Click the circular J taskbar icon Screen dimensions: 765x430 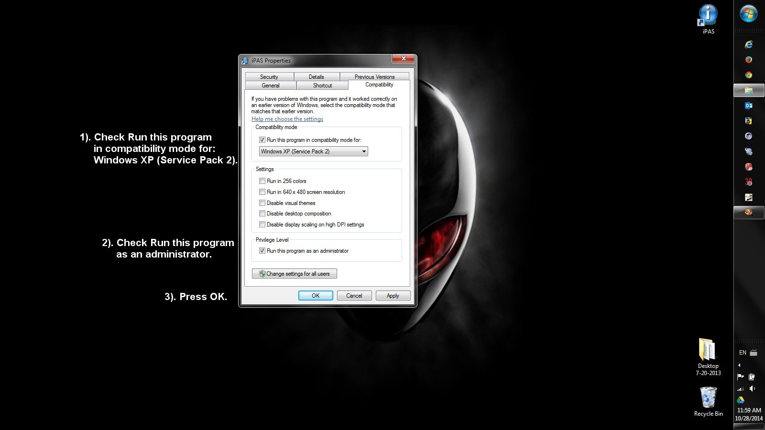coord(749,136)
